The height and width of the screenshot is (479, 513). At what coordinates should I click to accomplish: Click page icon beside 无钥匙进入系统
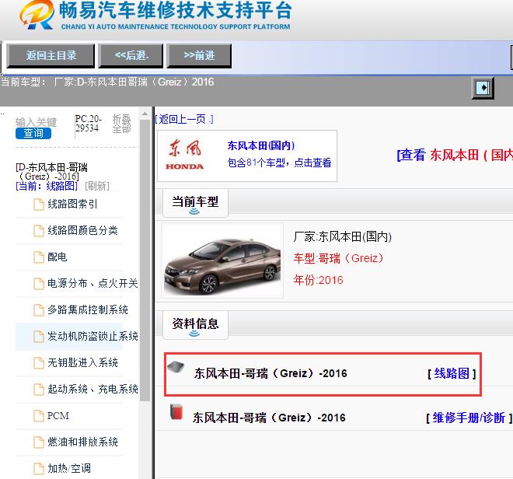tap(39, 363)
